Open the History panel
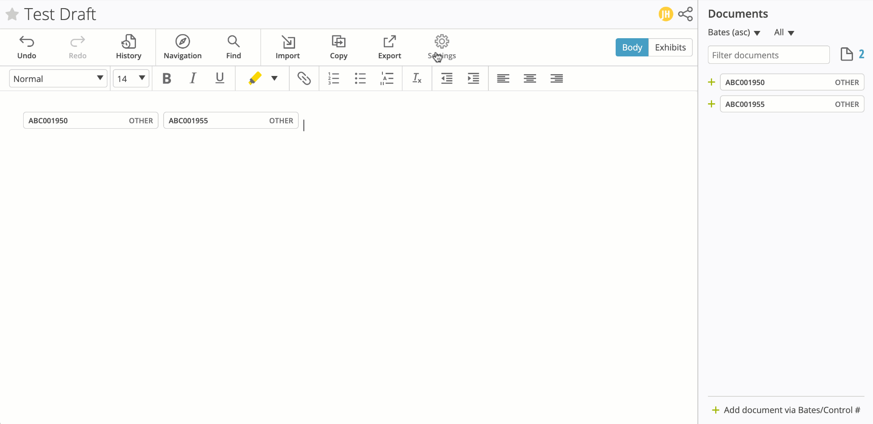Viewport: 873px width, 424px height. tap(129, 47)
